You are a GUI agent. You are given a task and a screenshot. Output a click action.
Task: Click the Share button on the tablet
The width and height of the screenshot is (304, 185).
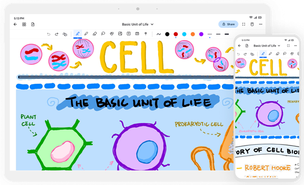tap(228, 24)
